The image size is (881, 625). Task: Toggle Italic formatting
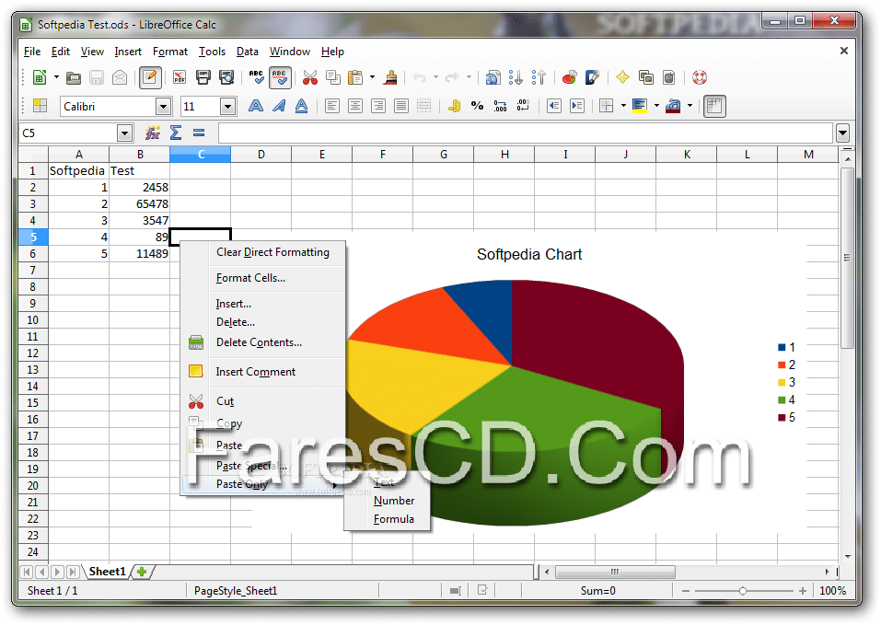click(279, 106)
